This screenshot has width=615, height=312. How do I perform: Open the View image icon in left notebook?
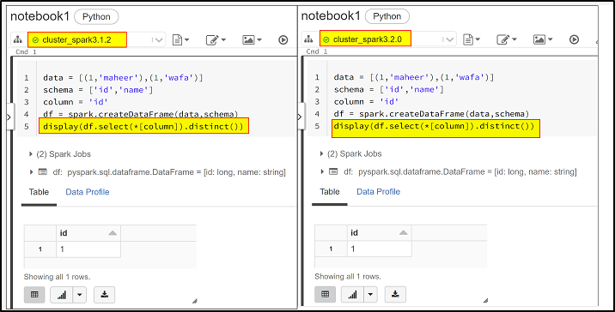point(253,40)
